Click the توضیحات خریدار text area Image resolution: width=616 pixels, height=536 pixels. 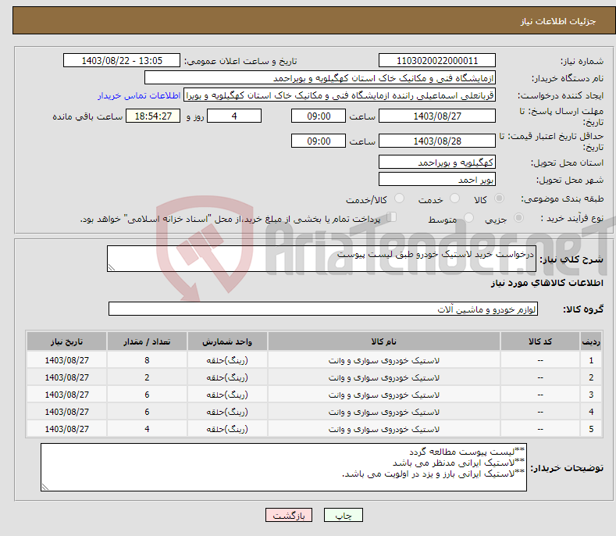pyautogui.click(x=283, y=467)
